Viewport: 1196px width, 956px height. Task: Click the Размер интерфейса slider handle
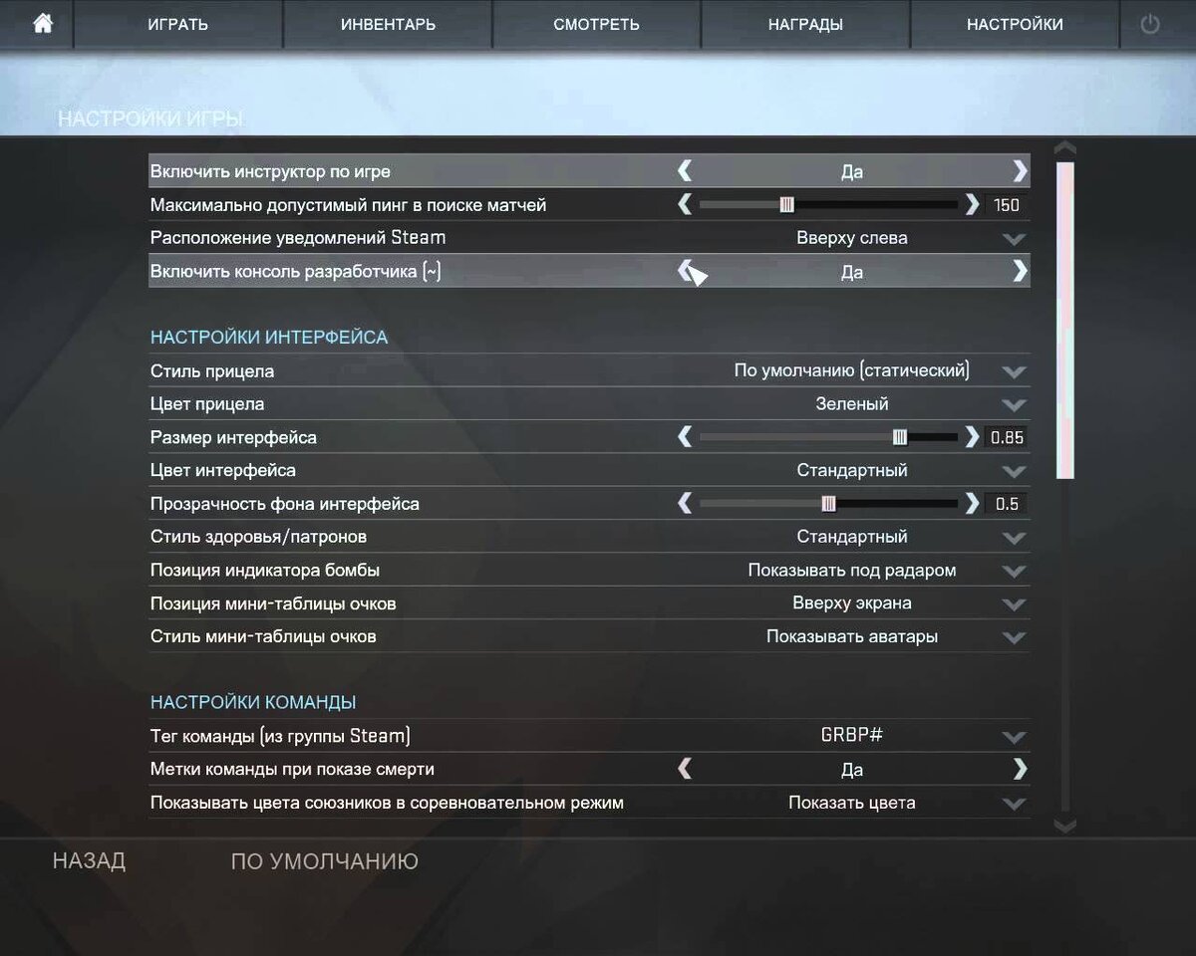900,437
